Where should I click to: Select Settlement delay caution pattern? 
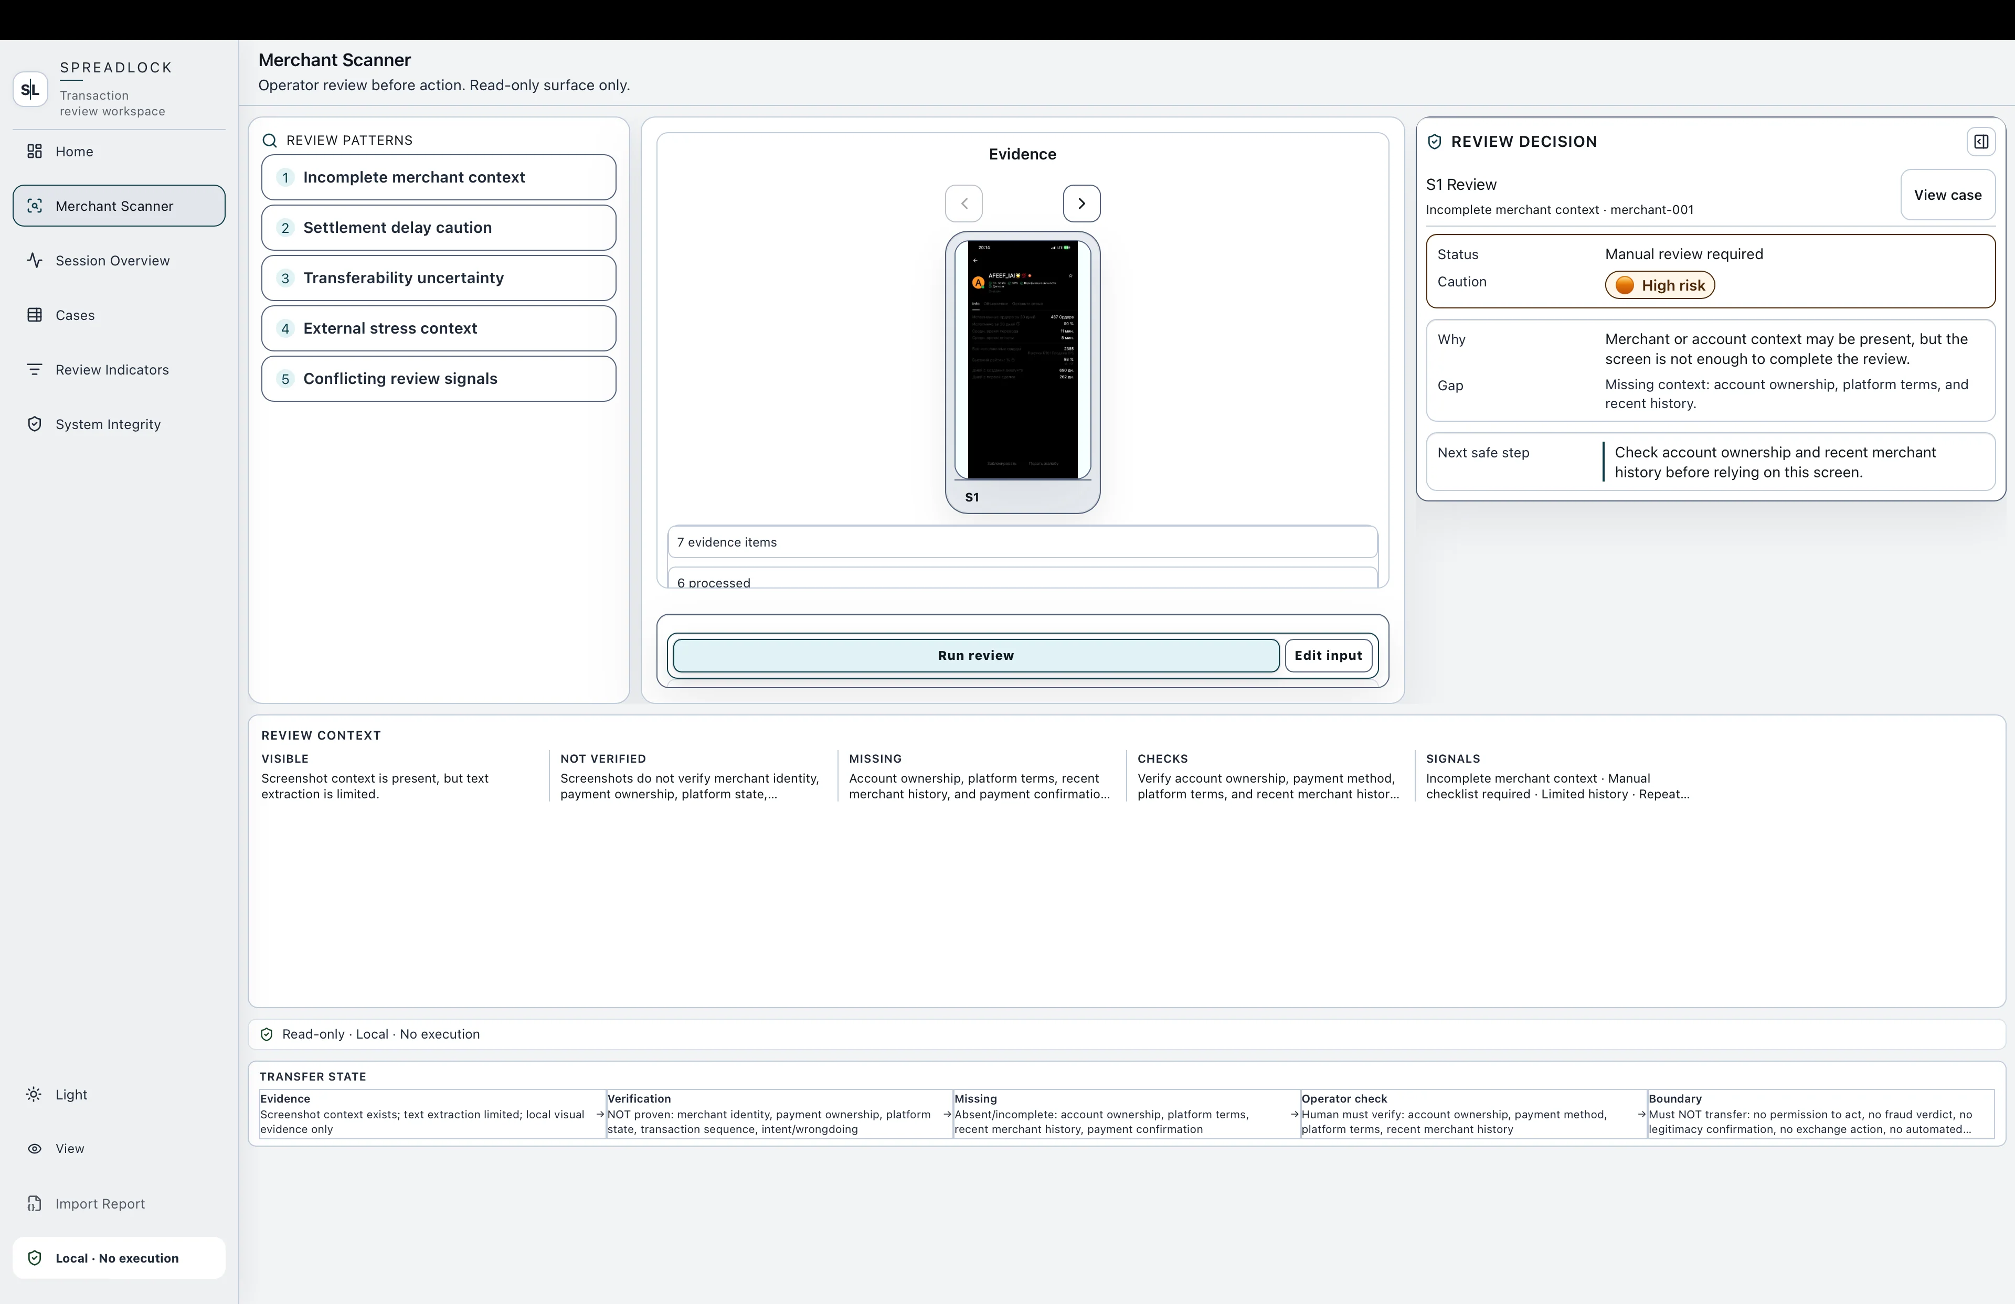coord(439,228)
